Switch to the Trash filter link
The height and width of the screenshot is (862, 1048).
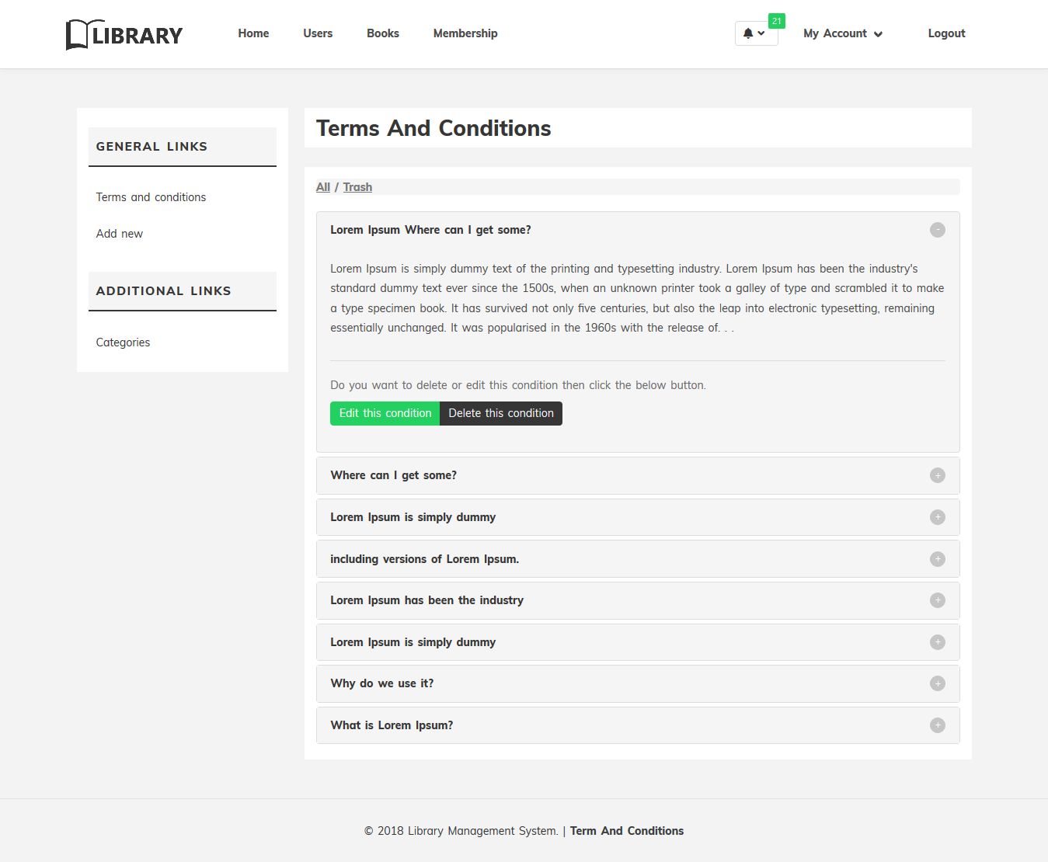[357, 187]
